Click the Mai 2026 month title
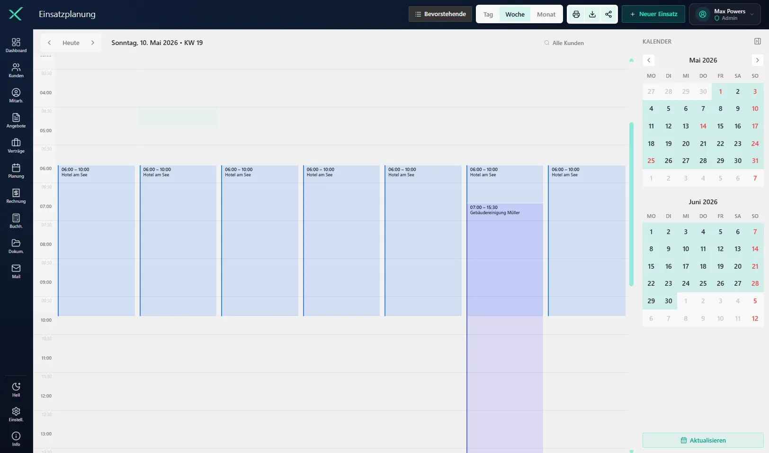 click(x=703, y=60)
